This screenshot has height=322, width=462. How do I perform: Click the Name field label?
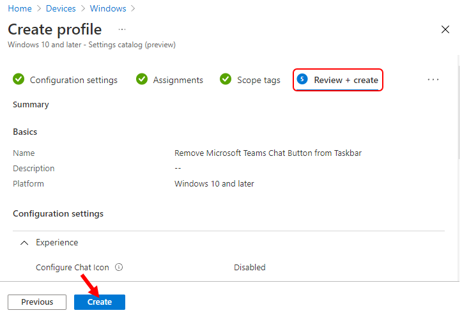pos(24,153)
